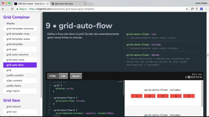Select the CSS Grid Layout browser tab

(32, 4)
